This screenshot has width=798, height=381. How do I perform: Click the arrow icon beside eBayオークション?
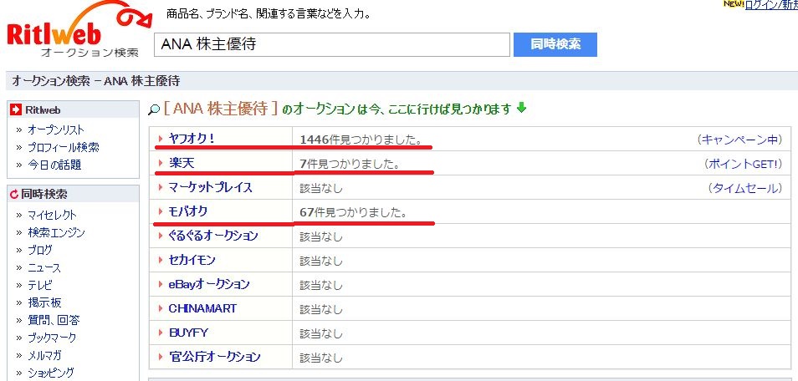pyautogui.click(x=161, y=284)
